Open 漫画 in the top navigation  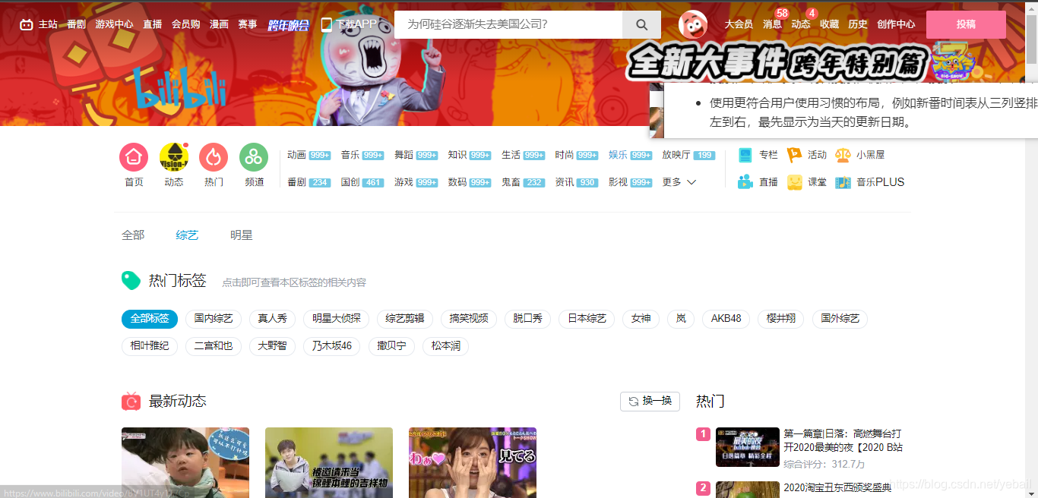(x=219, y=24)
